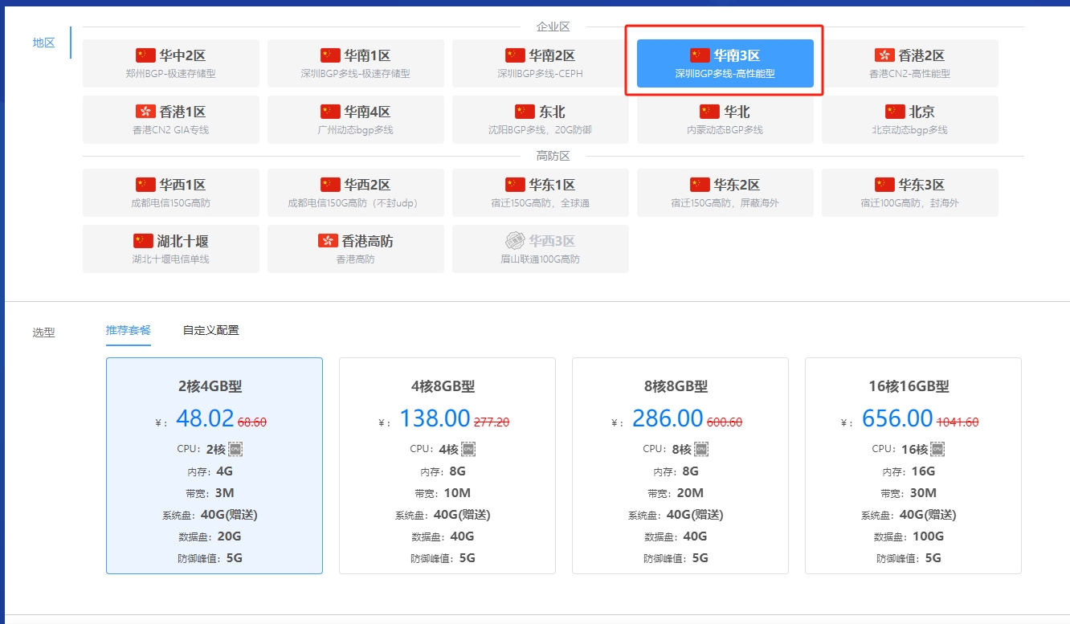Click the struck-through 1041.60 price
The width and height of the screenshot is (1070, 624).
tap(958, 422)
